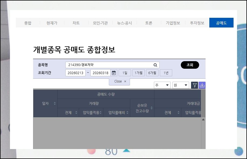Set period with 1년 button
The width and height of the screenshot is (247, 159).
[166, 73]
